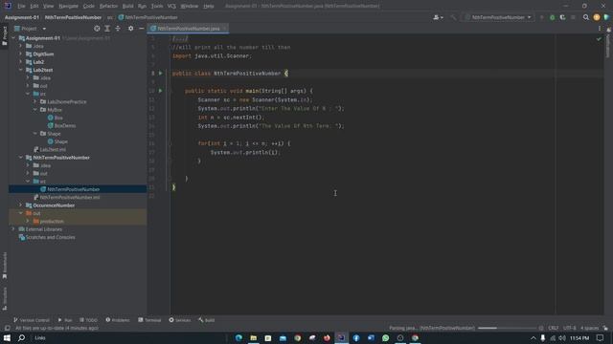Image resolution: width=613 pixels, height=344 pixels.
Task: Click the Collapse All icon in Project panel
Action: (x=118, y=29)
